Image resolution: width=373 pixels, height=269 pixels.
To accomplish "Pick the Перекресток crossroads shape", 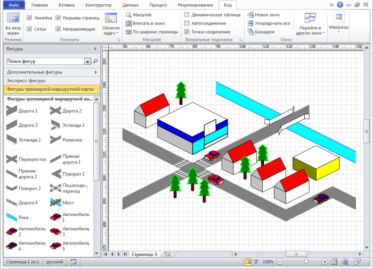I will coord(12,159).
